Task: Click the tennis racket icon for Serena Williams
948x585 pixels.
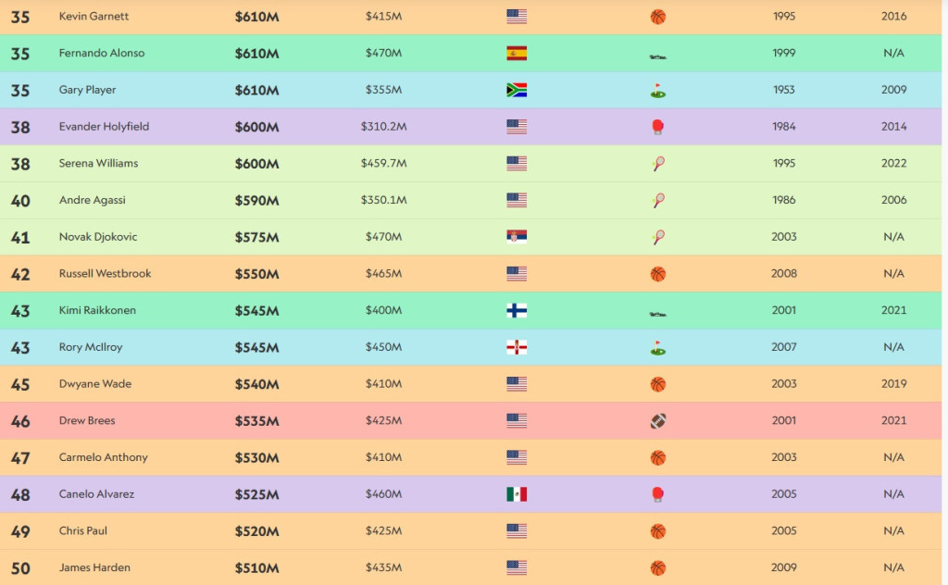Action: coord(658,164)
